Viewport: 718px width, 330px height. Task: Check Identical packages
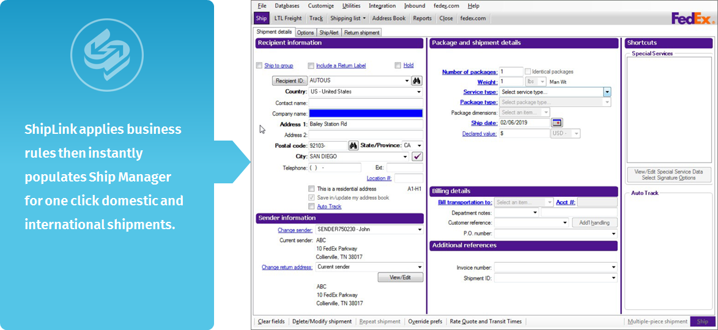point(528,71)
